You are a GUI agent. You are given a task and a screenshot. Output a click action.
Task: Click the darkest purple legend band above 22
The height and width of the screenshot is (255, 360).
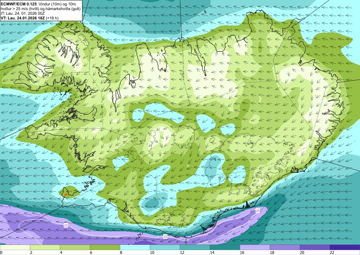pyautogui.click(x=345, y=247)
